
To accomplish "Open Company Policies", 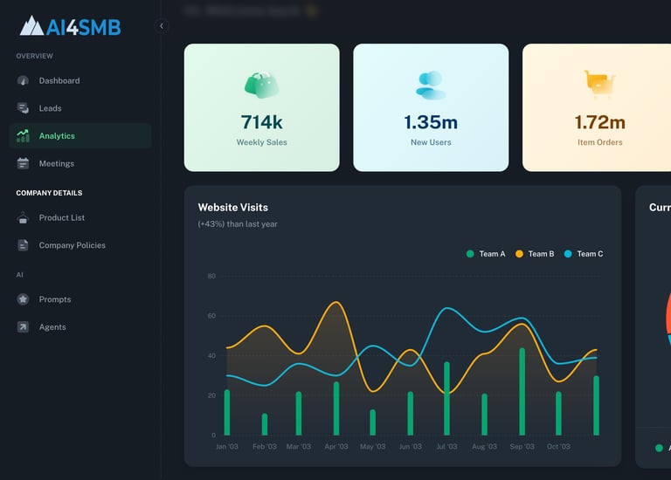I will click(x=80, y=245).
